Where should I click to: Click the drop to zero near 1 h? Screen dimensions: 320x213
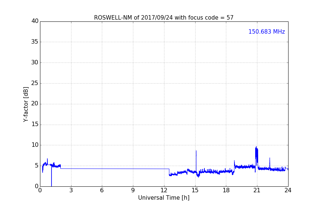pos(51,176)
